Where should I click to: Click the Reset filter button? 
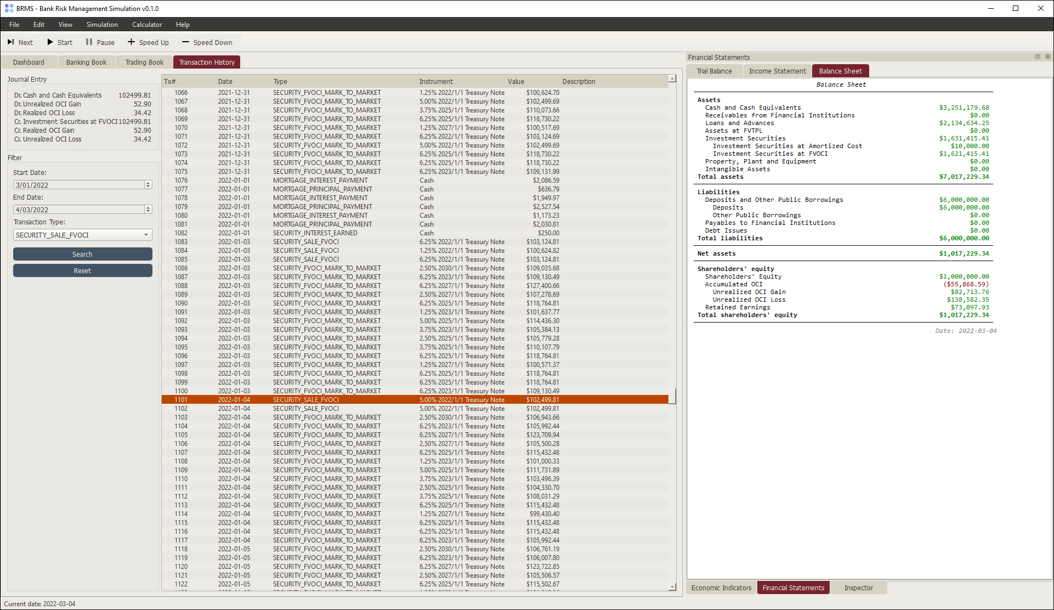[82, 270]
